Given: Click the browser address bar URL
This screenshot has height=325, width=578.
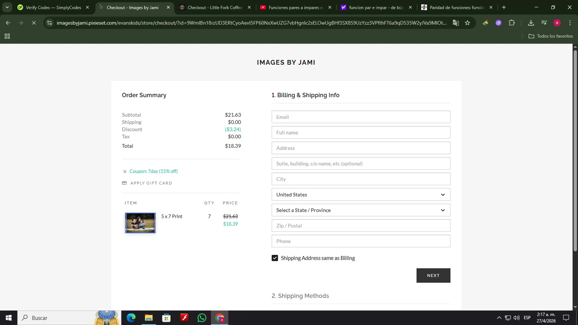Looking at the screenshot, I should [251, 23].
